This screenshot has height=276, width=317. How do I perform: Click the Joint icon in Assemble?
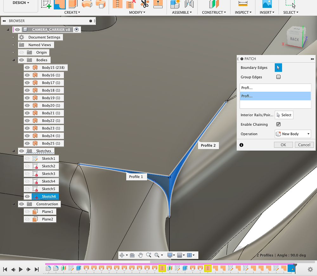click(189, 4)
